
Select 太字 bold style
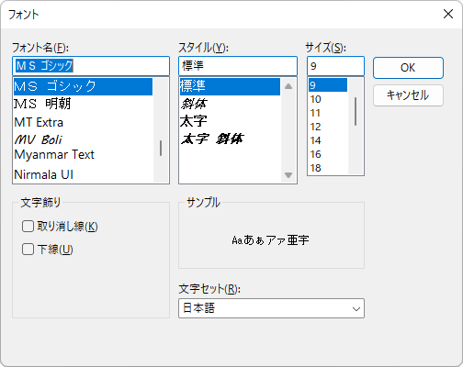(x=230, y=121)
